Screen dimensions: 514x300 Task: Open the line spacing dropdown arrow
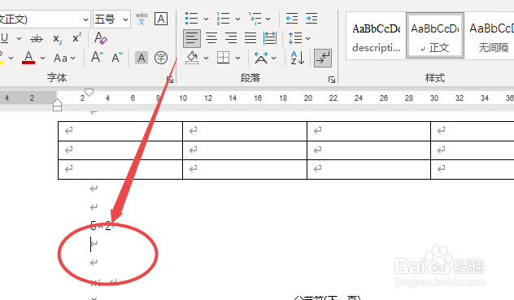click(307, 39)
